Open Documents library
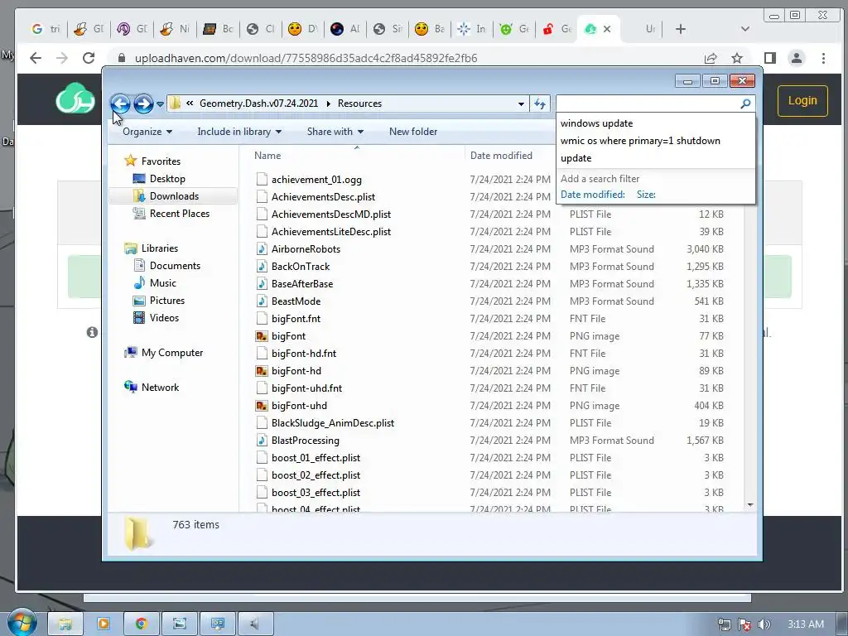Image resolution: width=848 pixels, height=636 pixels. (175, 266)
